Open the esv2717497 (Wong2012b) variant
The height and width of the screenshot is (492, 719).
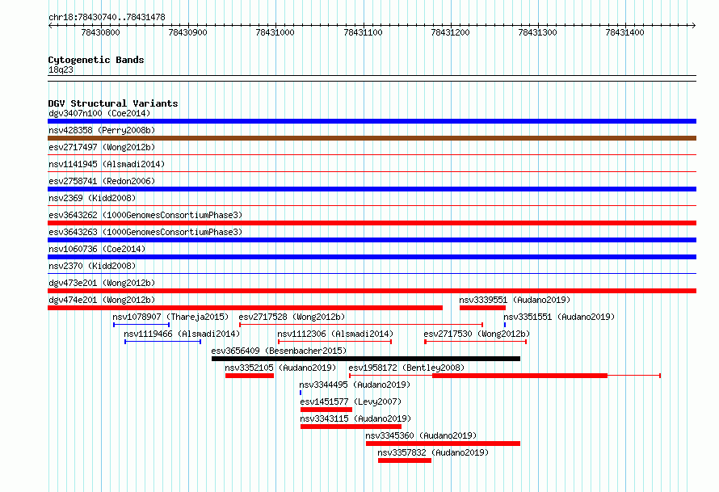point(102,147)
